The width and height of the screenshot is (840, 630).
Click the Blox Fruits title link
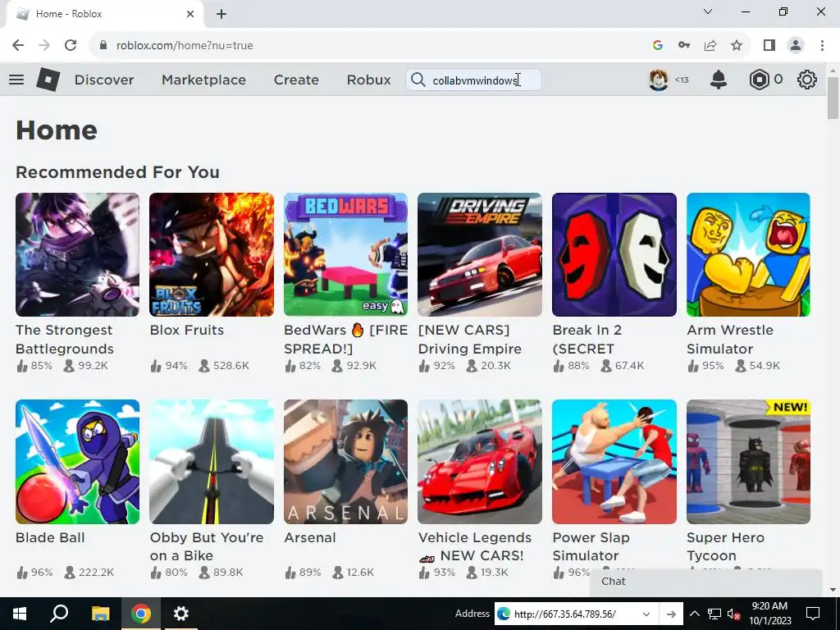(187, 330)
